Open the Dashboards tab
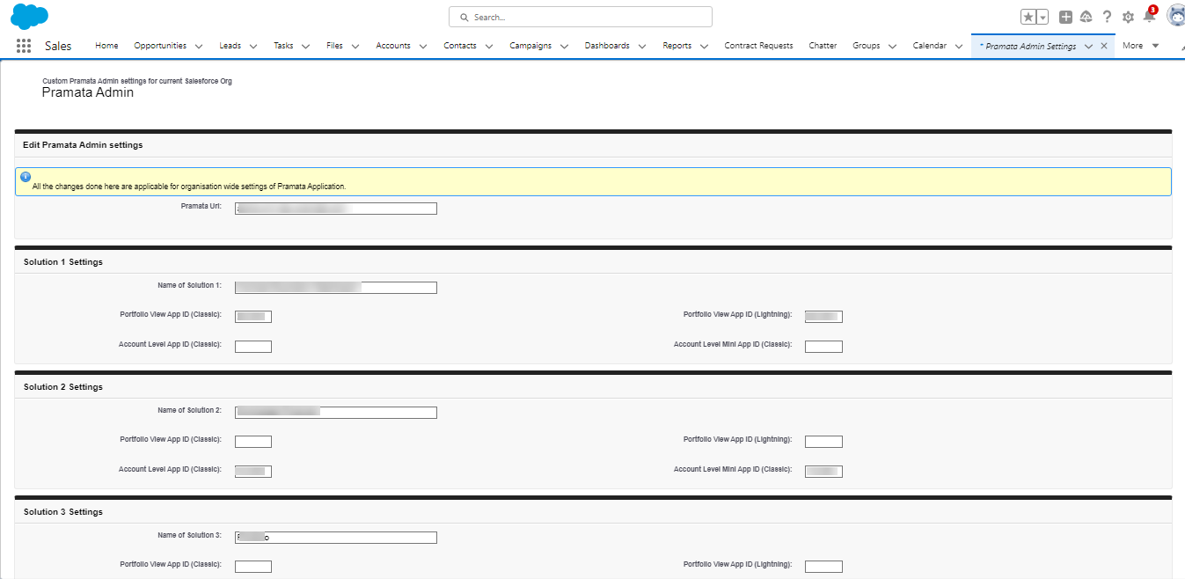1185x579 pixels. coord(607,46)
